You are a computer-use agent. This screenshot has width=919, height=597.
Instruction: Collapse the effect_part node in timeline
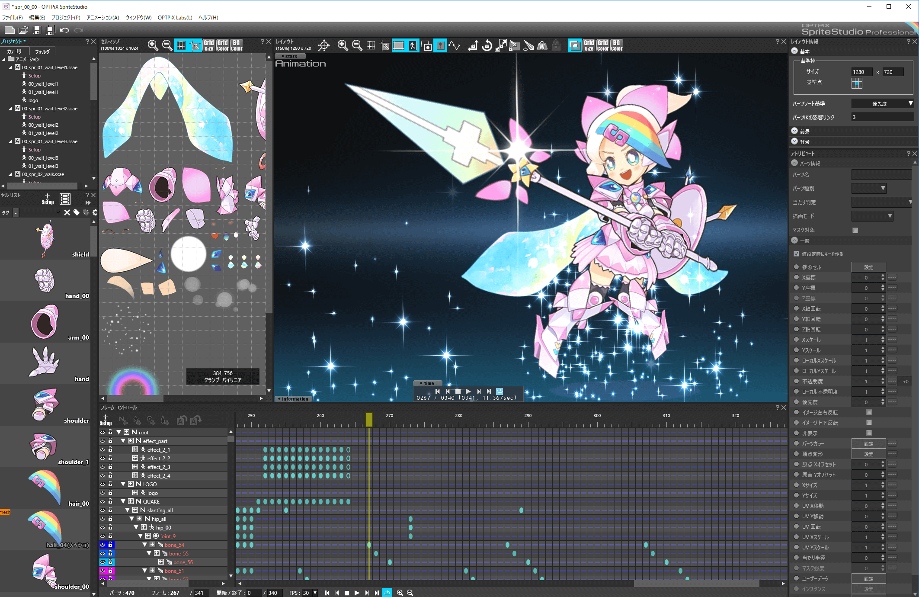[x=123, y=441]
